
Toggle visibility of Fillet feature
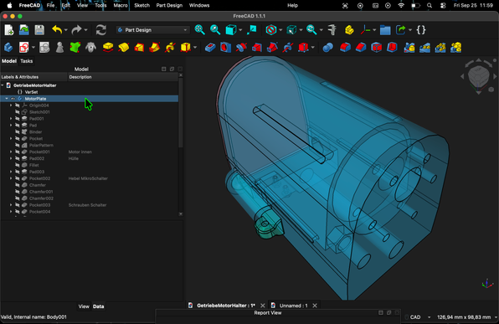click(x=18, y=165)
